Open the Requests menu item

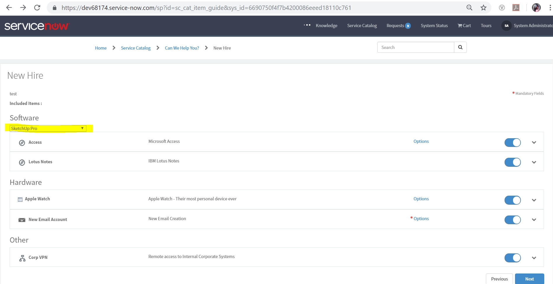point(395,26)
